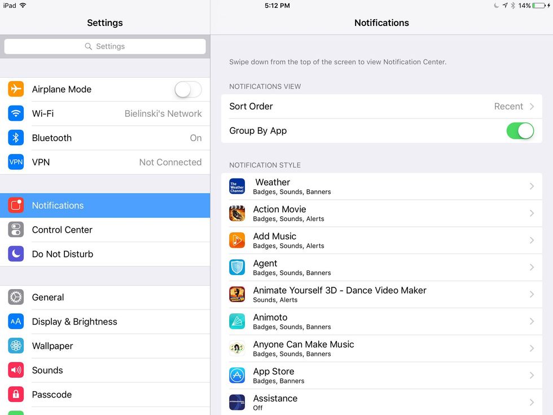Open the VPN Not Connected row
553x415 pixels.
point(104,162)
